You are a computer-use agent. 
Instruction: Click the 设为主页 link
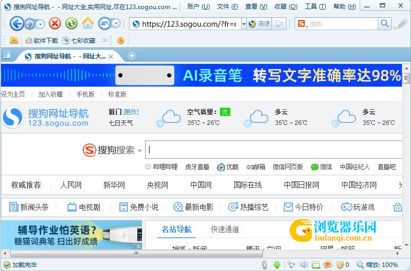point(13,94)
